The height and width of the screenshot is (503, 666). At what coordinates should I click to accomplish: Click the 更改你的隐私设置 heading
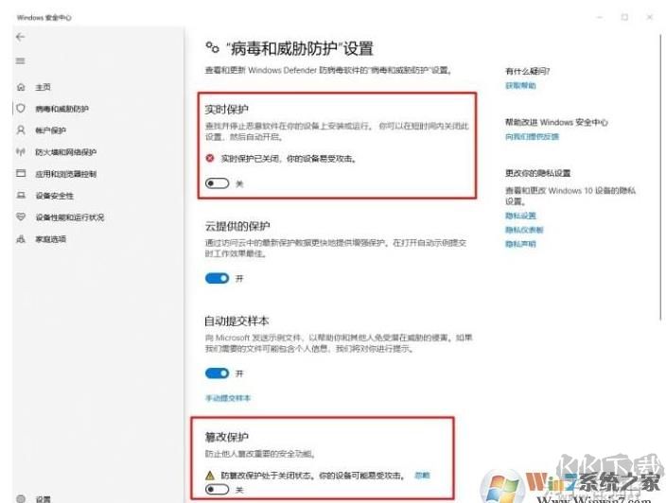(x=537, y=173)
